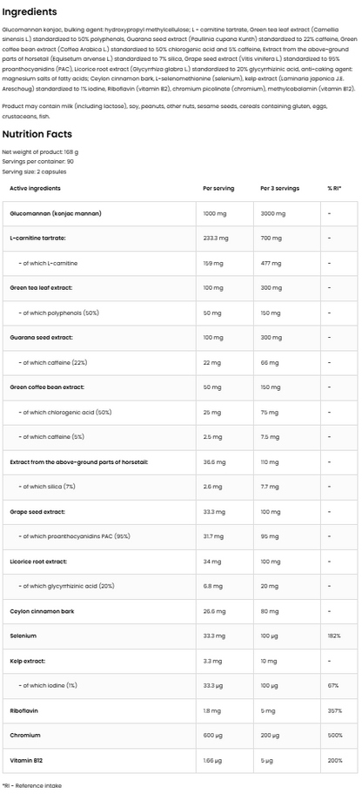
Task: Click the % RI* column header
Action: (x=335, y=188)
